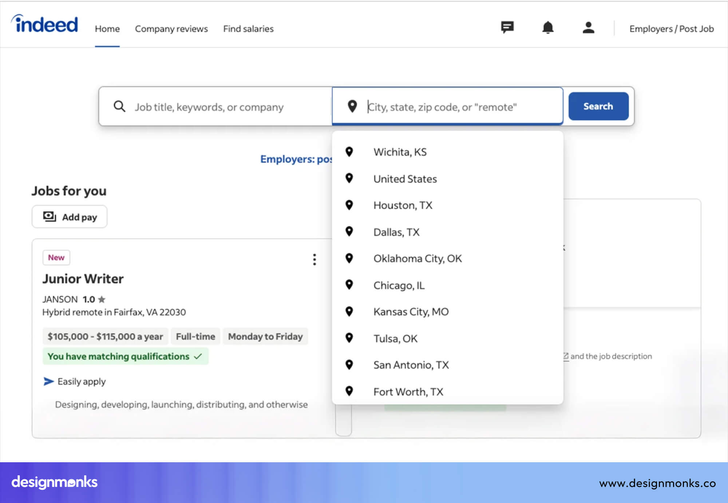Open the messages chat icon
This screenshot has height=503, width=728.
[507, 27]
